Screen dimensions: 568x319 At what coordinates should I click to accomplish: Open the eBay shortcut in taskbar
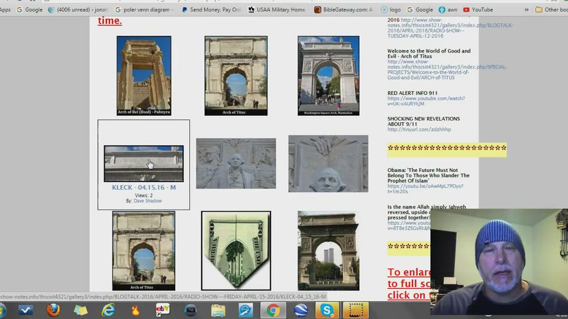pyautogui.click(x=163, y=310)
